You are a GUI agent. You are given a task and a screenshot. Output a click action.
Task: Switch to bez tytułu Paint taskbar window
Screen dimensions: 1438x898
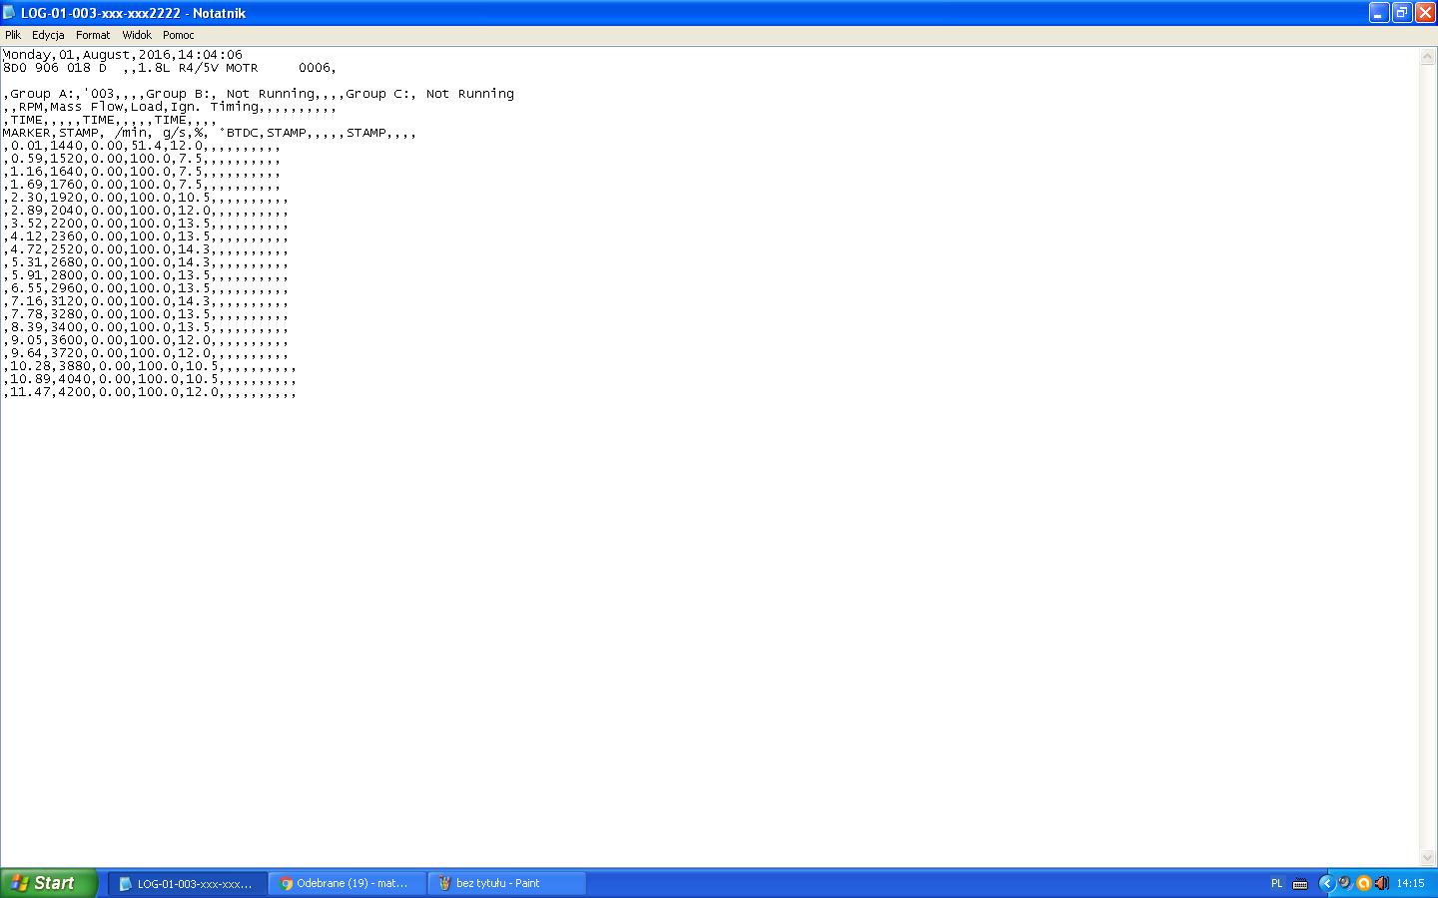click(x=506, y=883)
